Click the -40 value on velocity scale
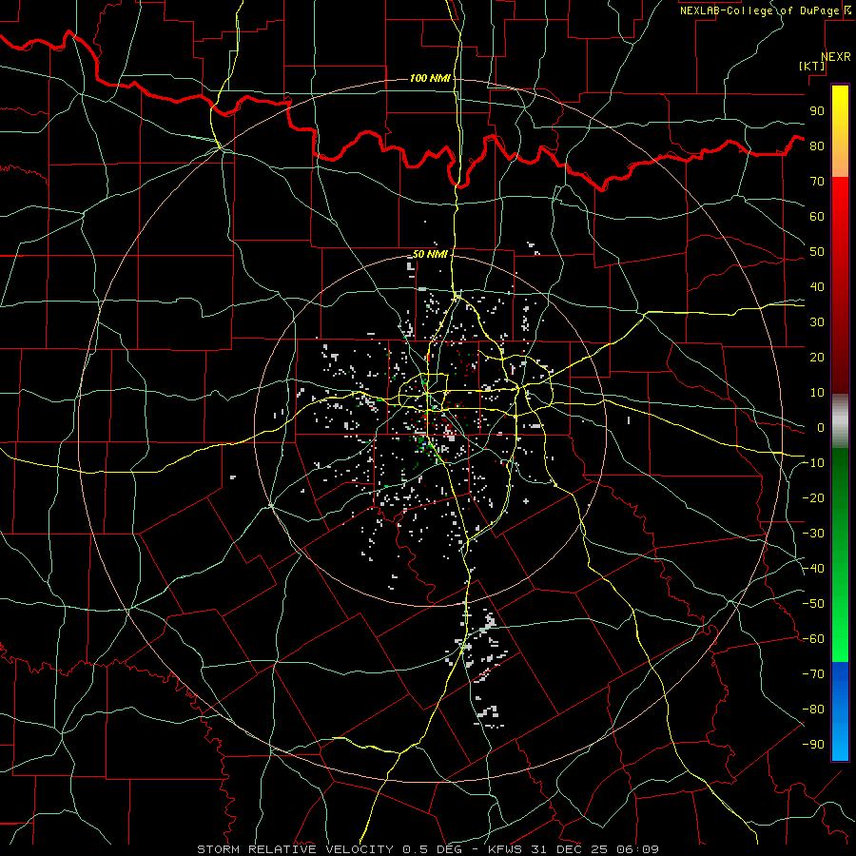856x856 pixels. [813, 569]
